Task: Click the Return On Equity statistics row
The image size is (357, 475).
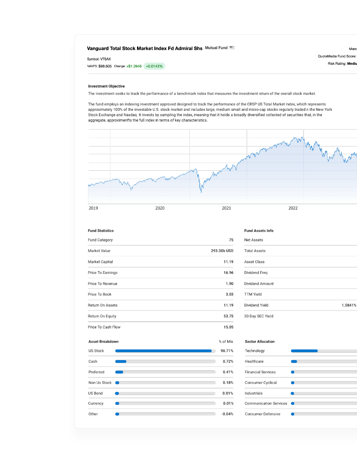Action: click(161, 316)
